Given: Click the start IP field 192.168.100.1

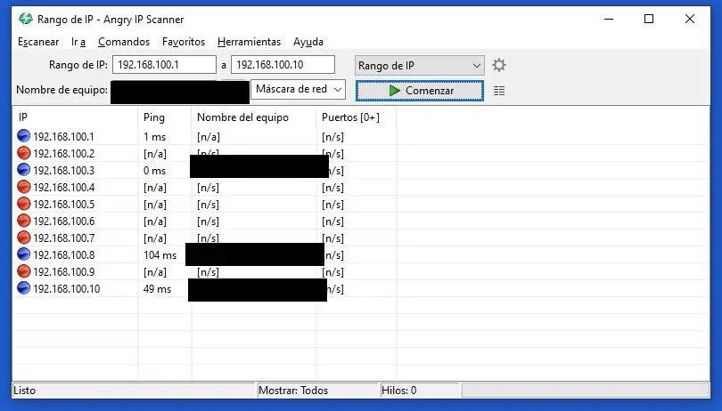Looking at the screenshot, I should click(164, 64).
